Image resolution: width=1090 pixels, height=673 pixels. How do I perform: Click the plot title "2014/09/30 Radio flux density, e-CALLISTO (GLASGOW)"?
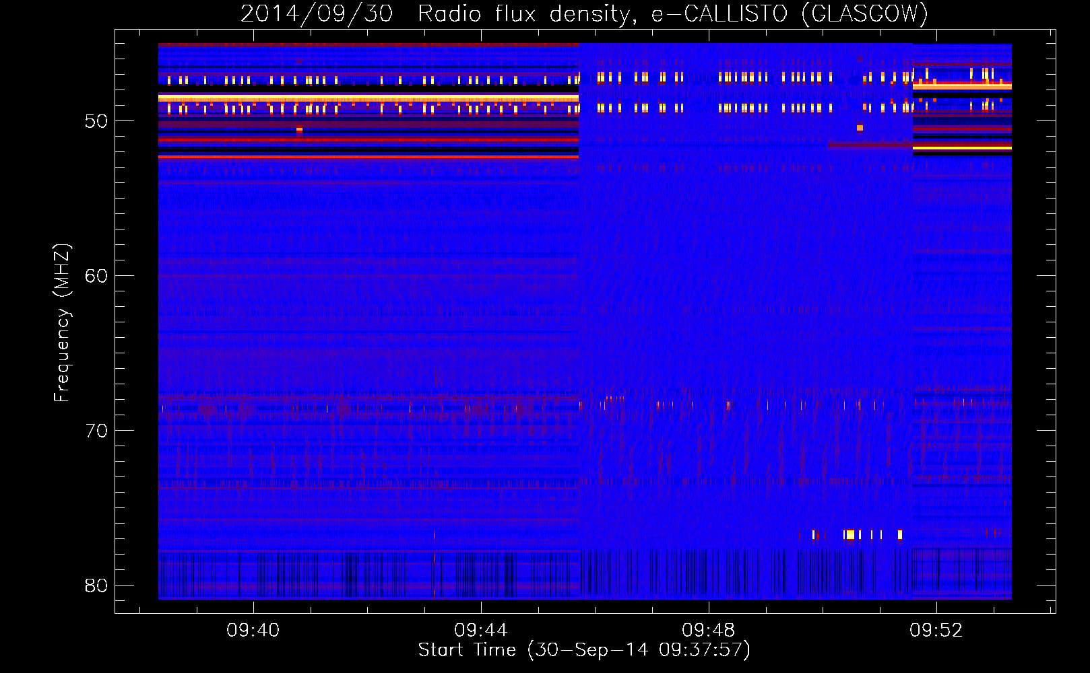tap(584, 13)
